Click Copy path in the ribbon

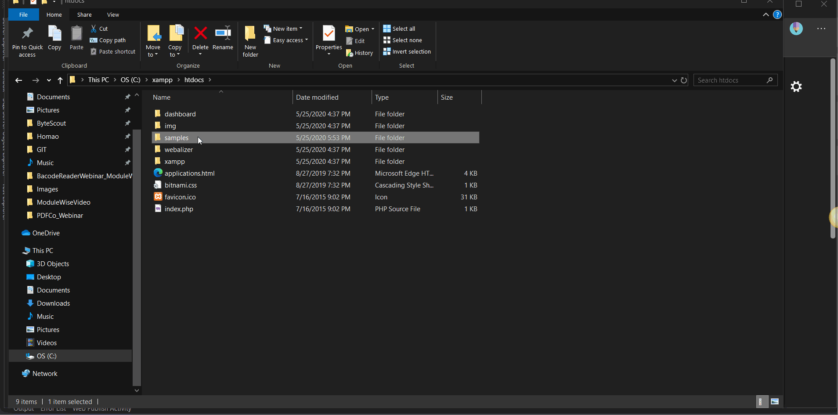pos(108,40)
